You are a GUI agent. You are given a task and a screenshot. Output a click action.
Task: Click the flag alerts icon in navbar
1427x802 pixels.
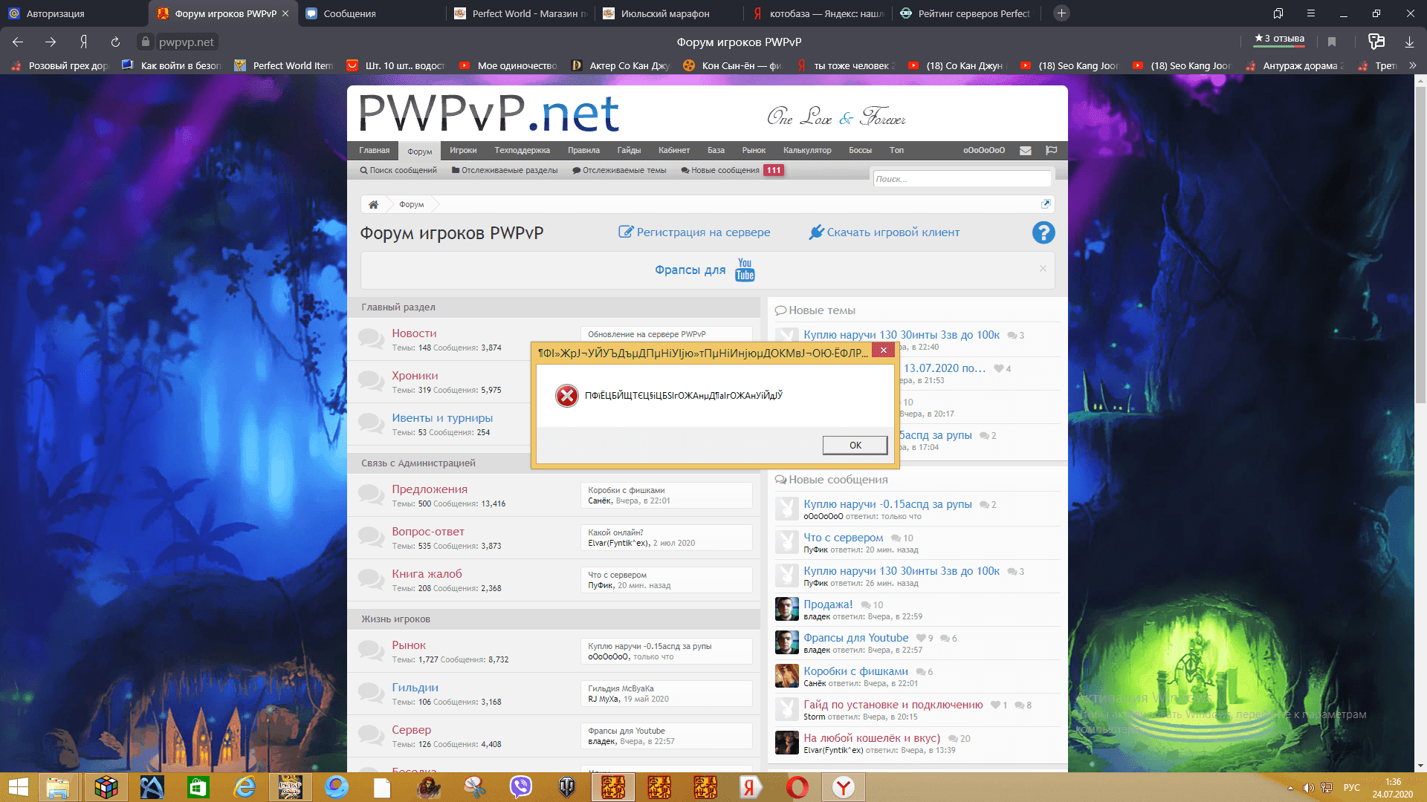tap(1051, 151)
